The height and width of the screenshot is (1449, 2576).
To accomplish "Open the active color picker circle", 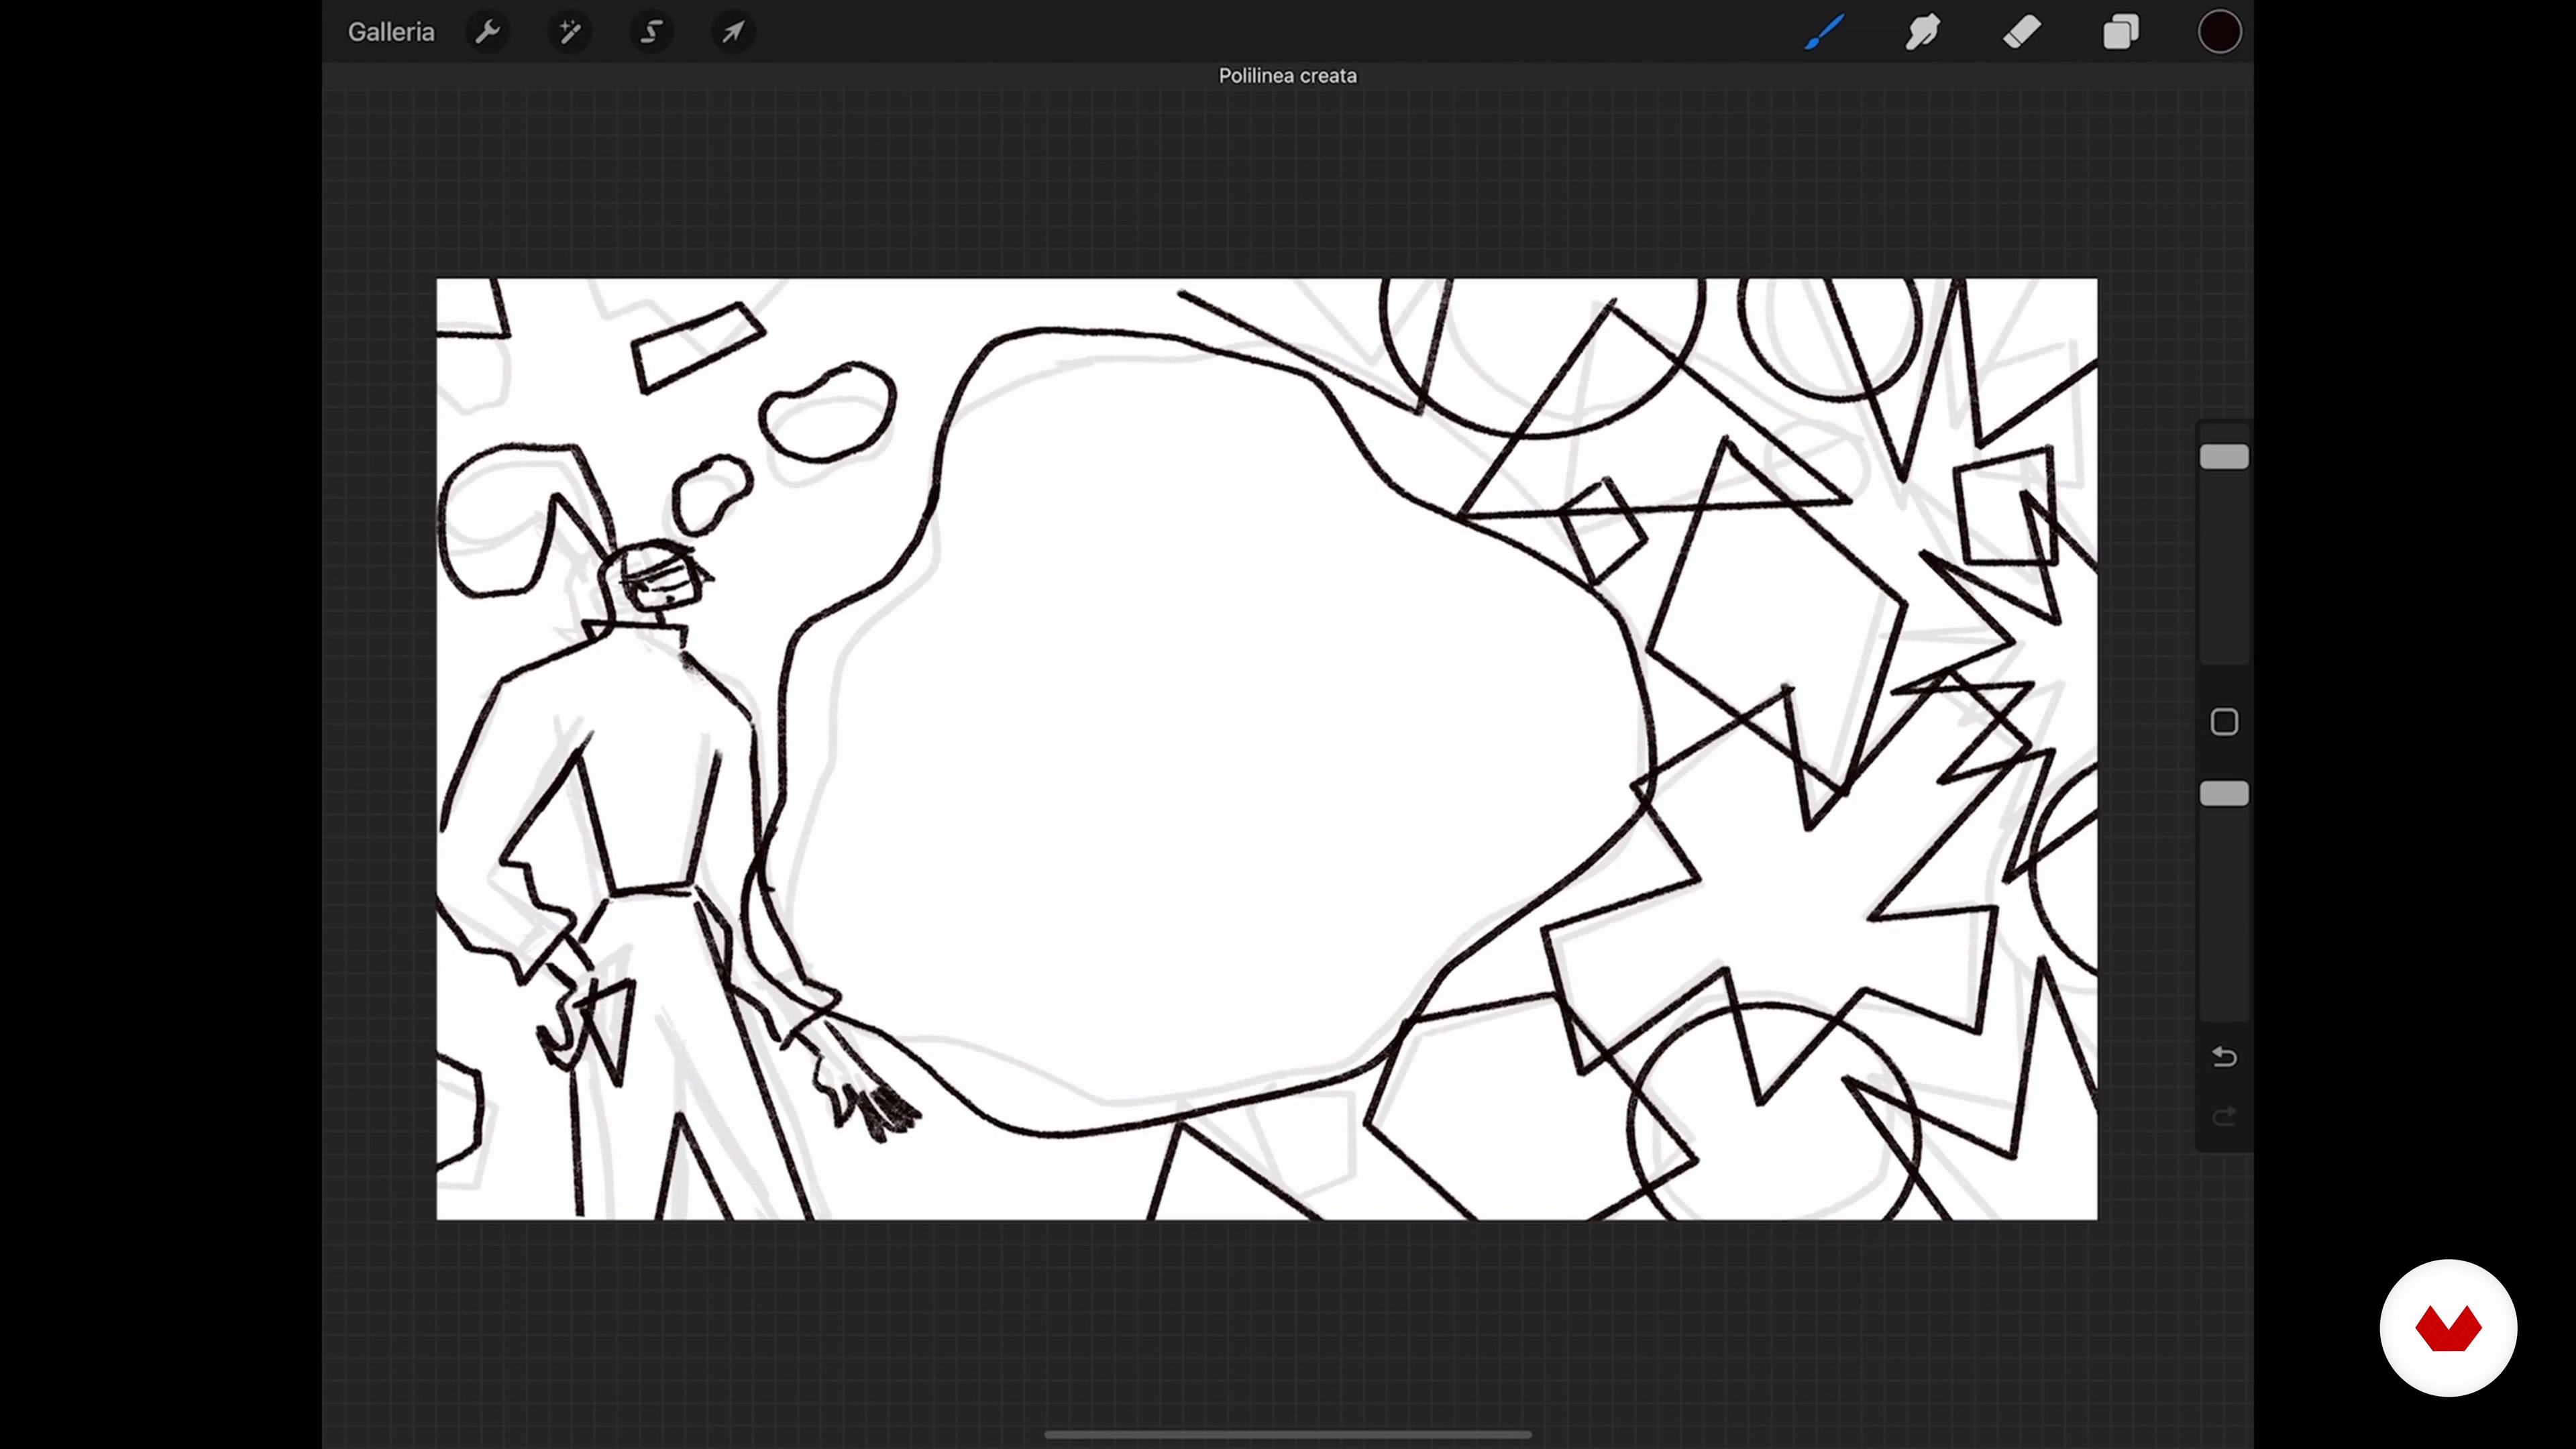I will pyautogui.click(x=2219, y=32).
